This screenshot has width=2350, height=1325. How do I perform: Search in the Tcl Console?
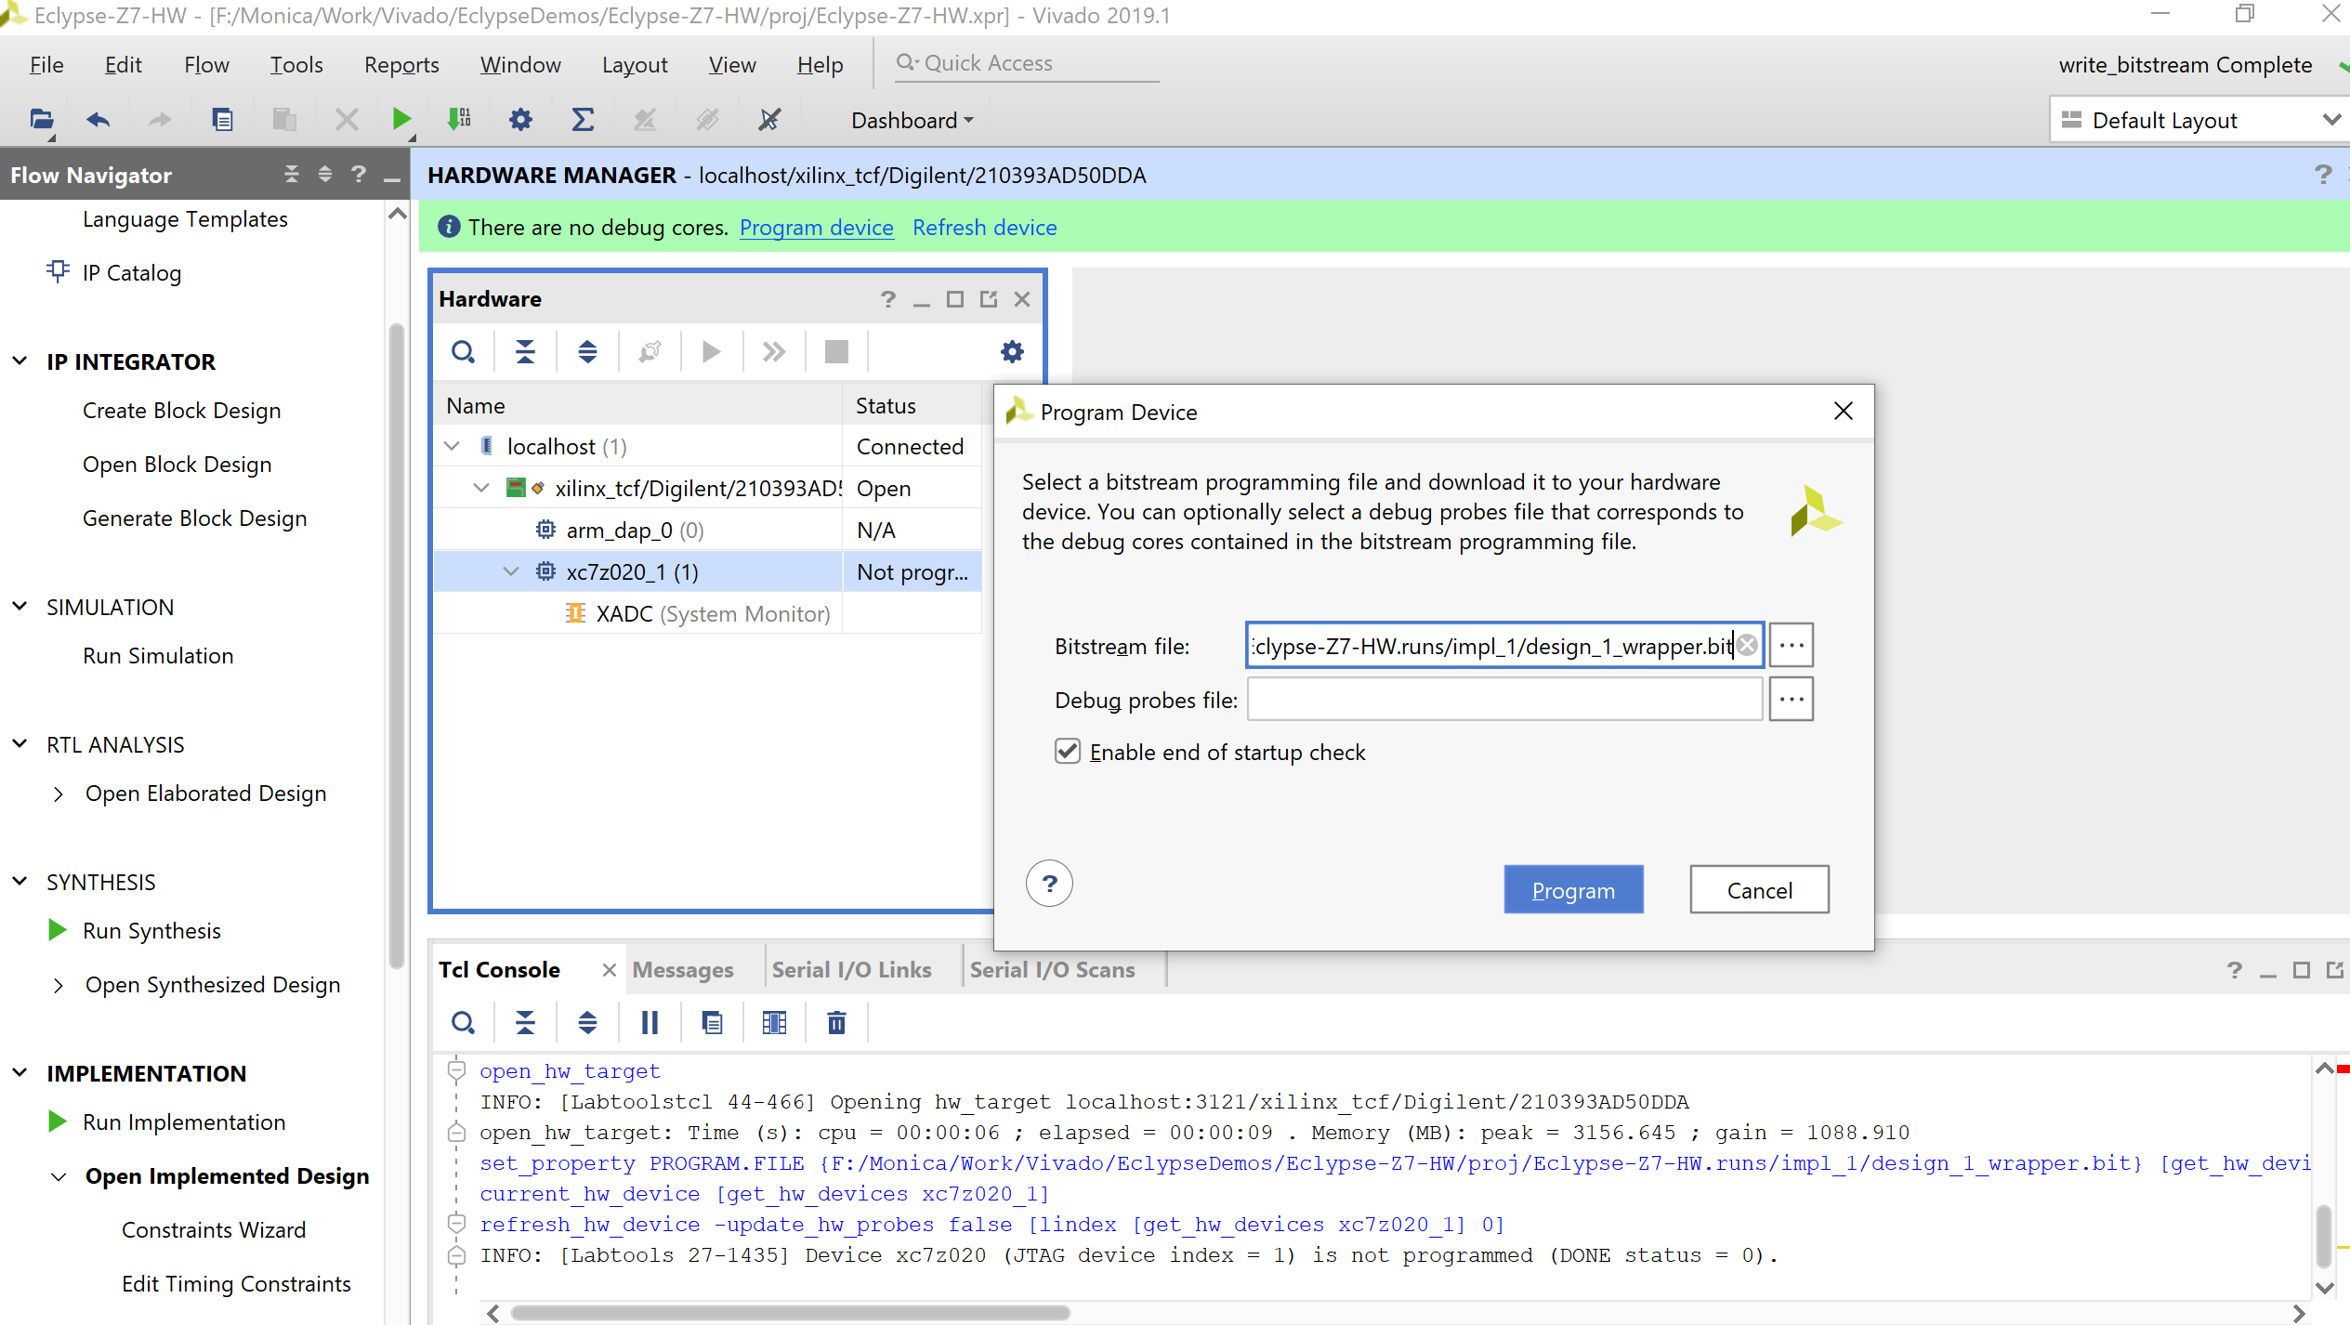point(463,1023)
